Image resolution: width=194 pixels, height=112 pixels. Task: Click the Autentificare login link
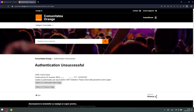click(x=150, y=18)
